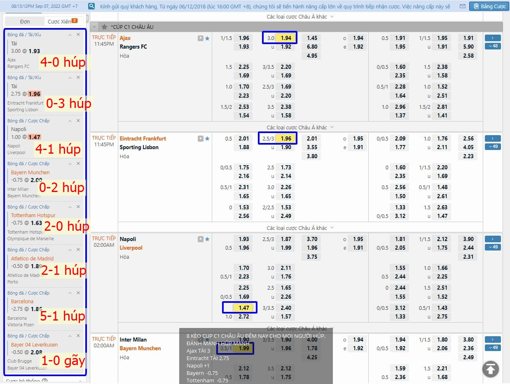Toggle favorite star for Eintracht Frankfurt match

tap(207, 139)
